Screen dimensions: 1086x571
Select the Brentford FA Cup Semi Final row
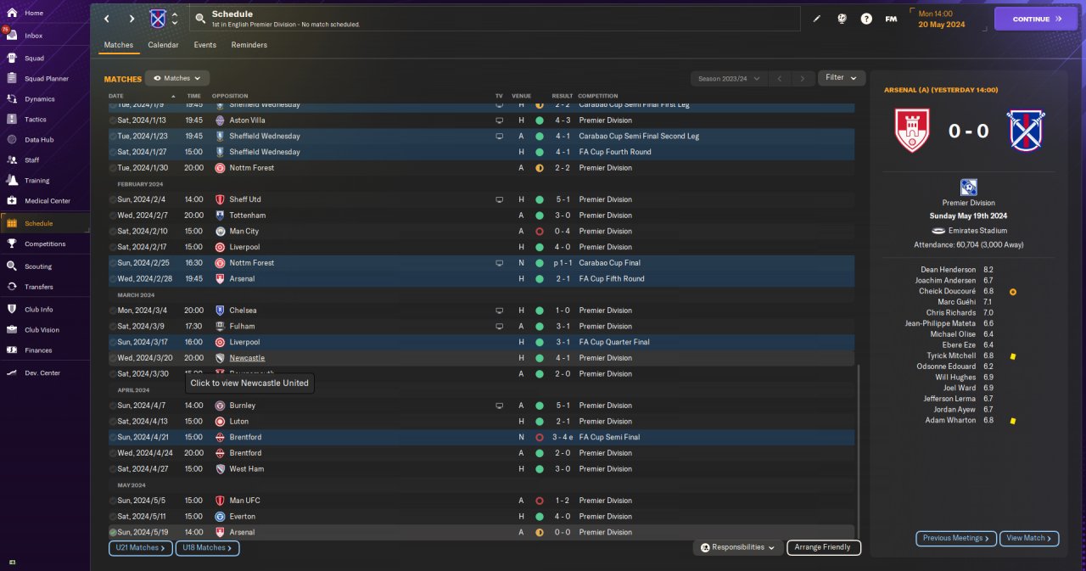pyautogui.click(x=481, y=438)
